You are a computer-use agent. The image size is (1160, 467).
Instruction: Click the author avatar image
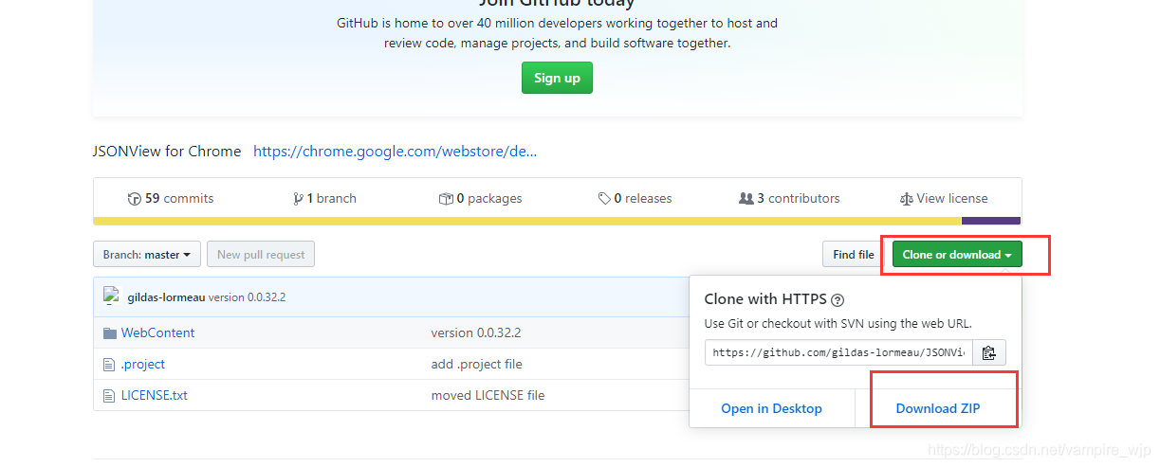(x=111, y=296)
